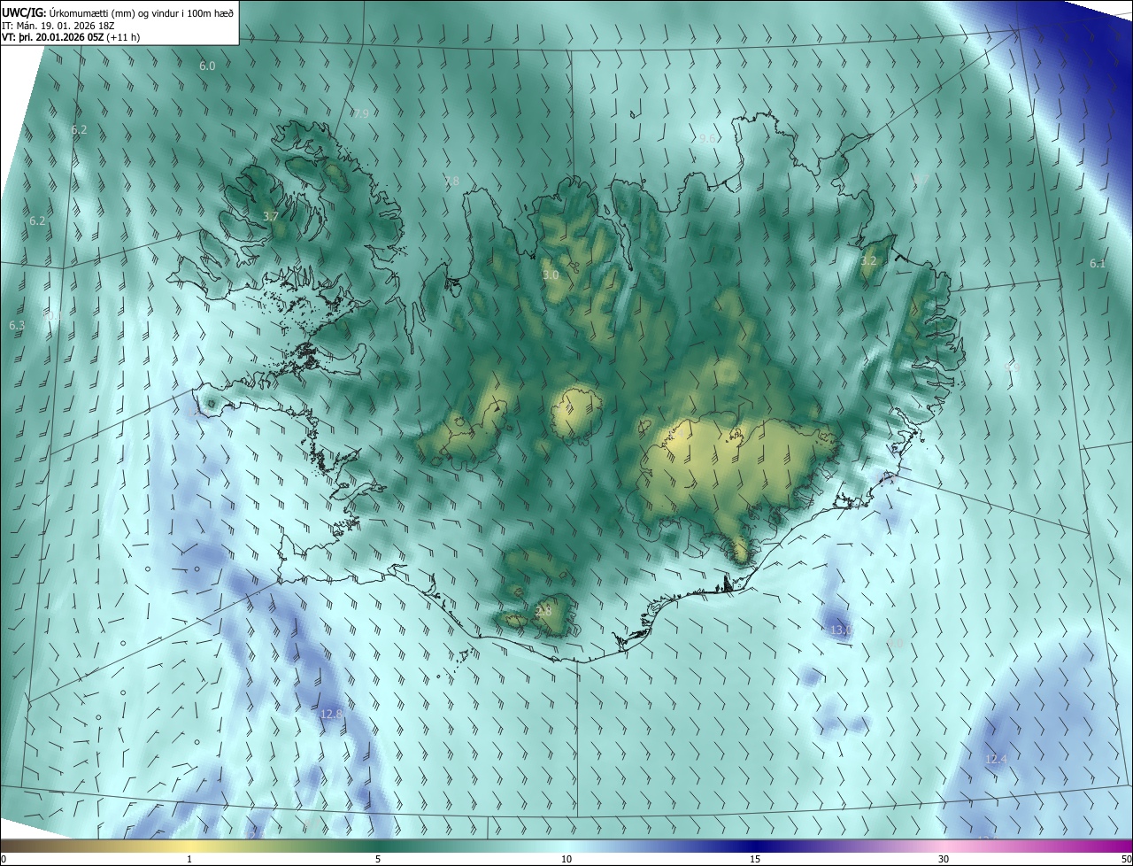Screen dimensions: 1133x866
Task: Click the "6.1" value label on the map
Action: [1098, 263]
